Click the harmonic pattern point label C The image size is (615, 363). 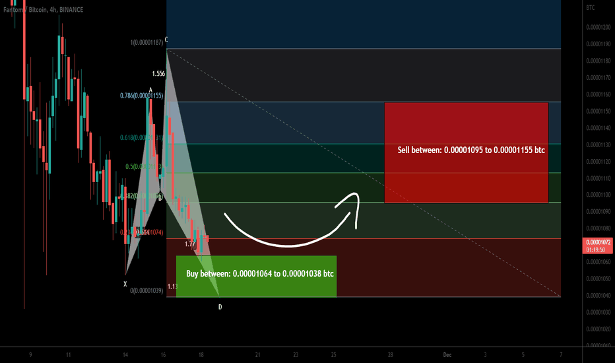(x=166, y=40)
